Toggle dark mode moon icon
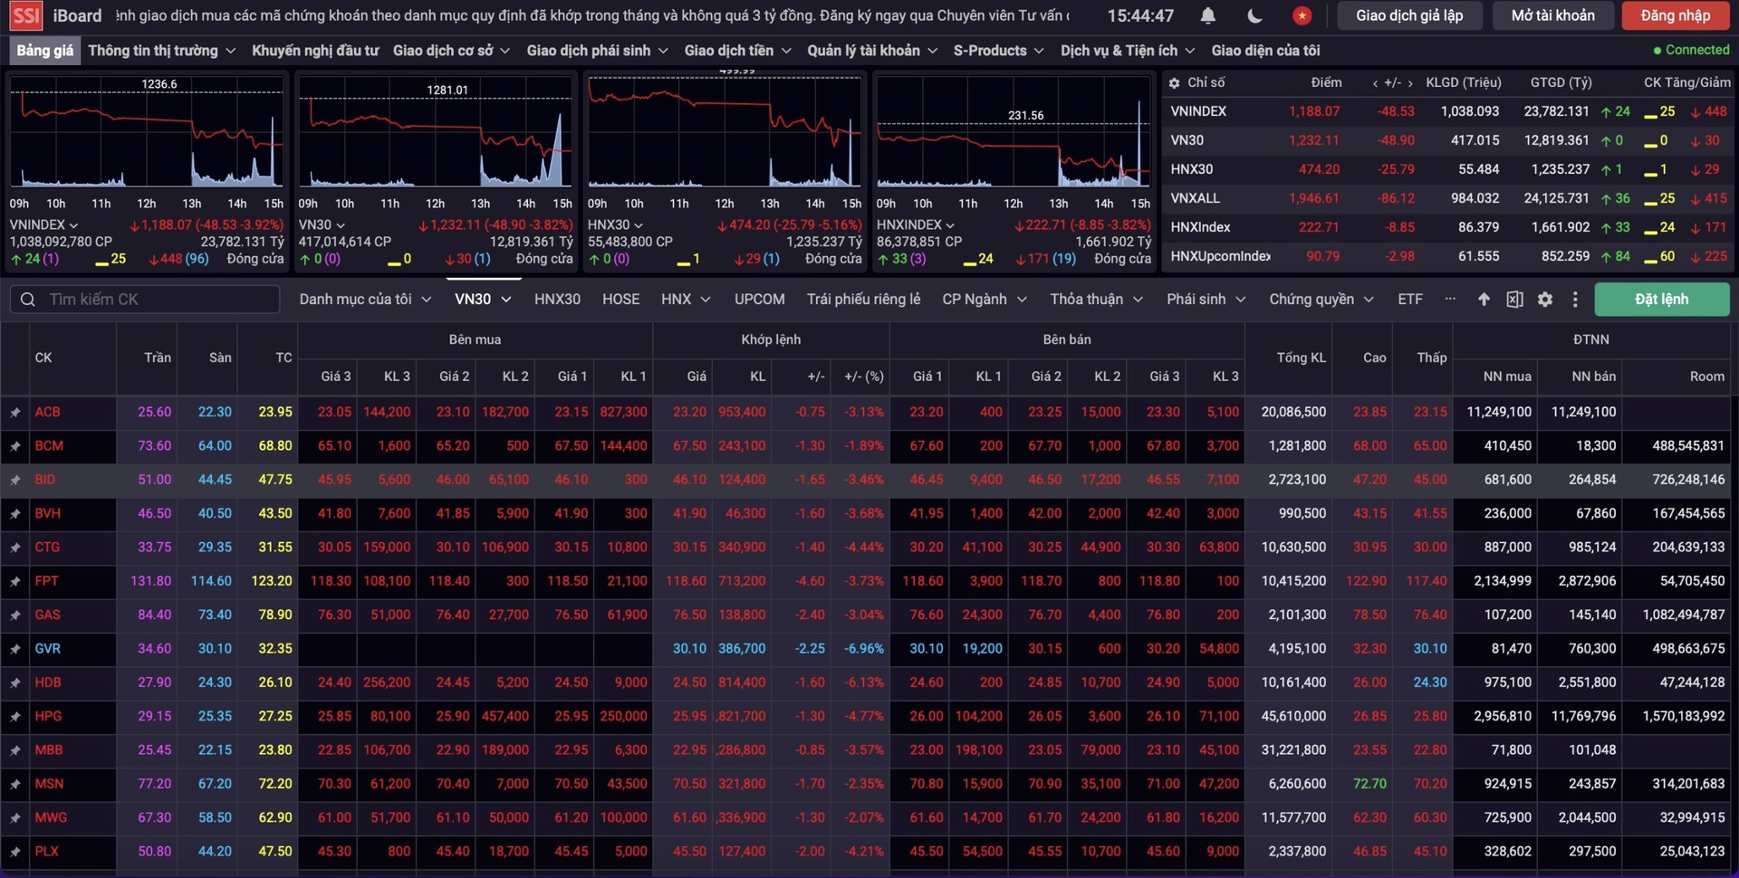Viewport: 1739px width, 878px height. point(1255,15)
